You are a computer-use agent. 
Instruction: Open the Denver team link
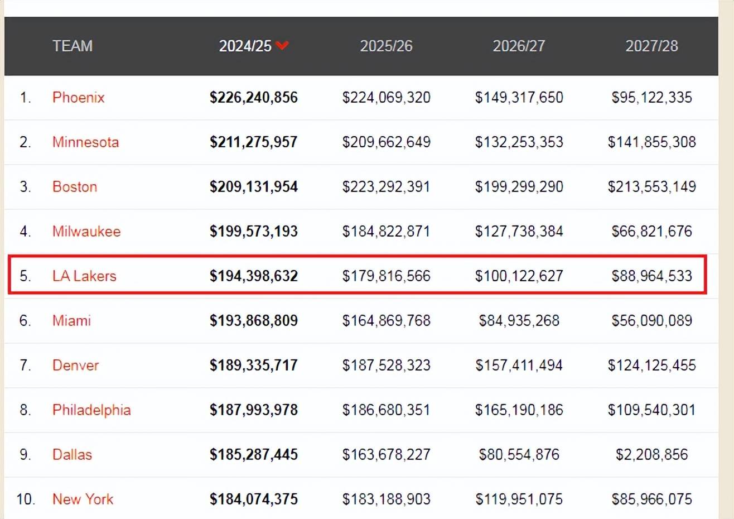(75, 366)
